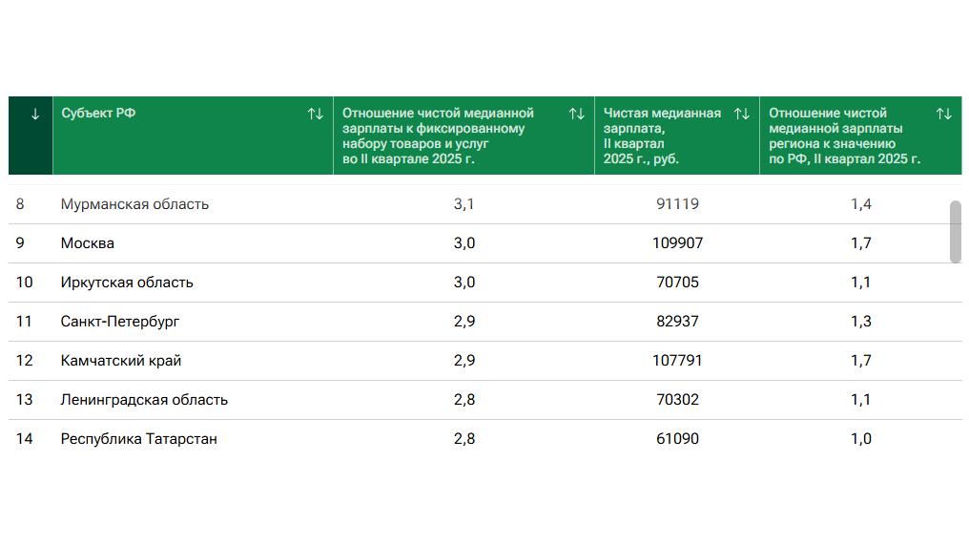Click the Субъект РФ column header text

point(98,114)
